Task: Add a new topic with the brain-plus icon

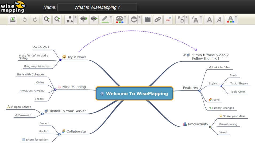Action: 83,19
